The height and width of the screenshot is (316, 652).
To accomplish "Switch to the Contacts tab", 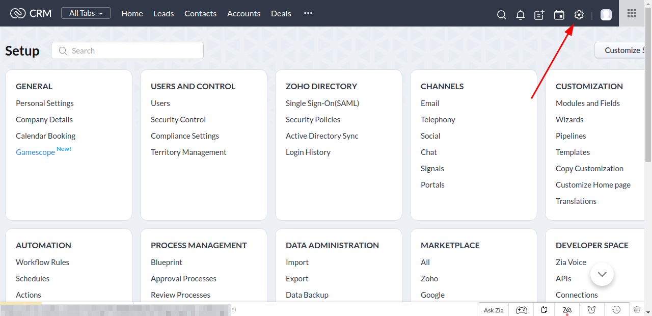I will (200, 14).
